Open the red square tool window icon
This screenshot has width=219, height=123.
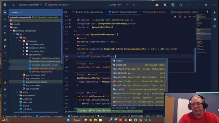point(5,53)
